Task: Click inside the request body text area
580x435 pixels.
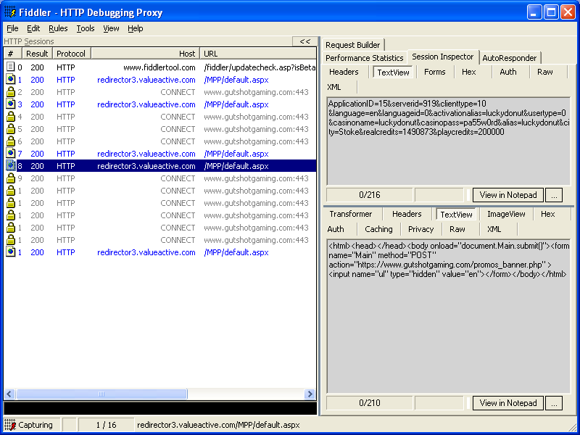Action: click(x=448, y=141)
